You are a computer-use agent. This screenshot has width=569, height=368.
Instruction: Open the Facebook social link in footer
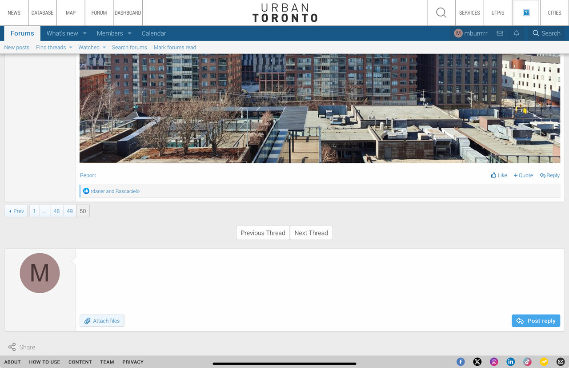click(x=461, y=362)
